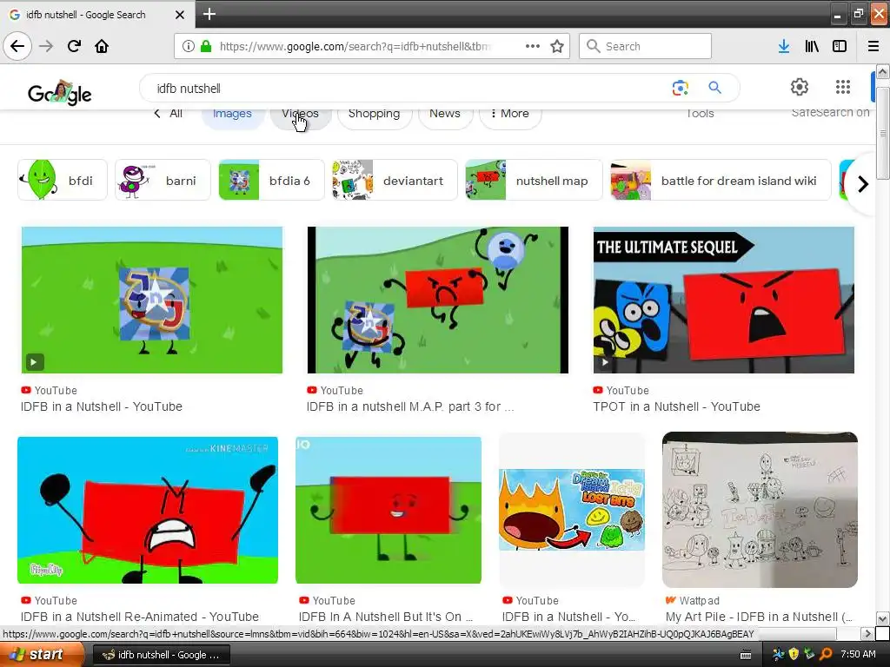Image resolution: width=890 pixels, height=667 pixels.
Task: Reload the page with the refresh icon
Action: [74, 46]
